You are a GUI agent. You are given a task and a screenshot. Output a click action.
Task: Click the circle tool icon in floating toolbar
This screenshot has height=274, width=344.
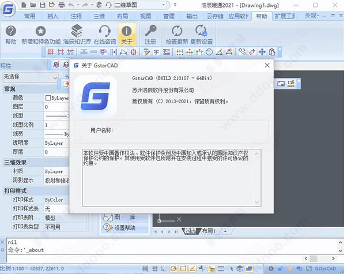pyautogui.click(x=209, y=52)
